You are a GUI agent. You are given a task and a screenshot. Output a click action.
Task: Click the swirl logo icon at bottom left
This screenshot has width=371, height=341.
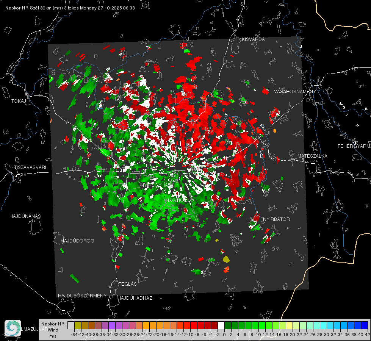tap(13, 328)
